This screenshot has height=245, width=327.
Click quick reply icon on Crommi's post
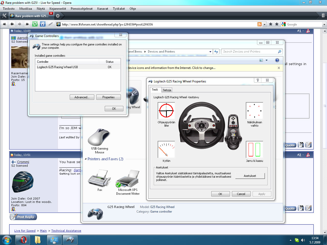tap(309, 208)
